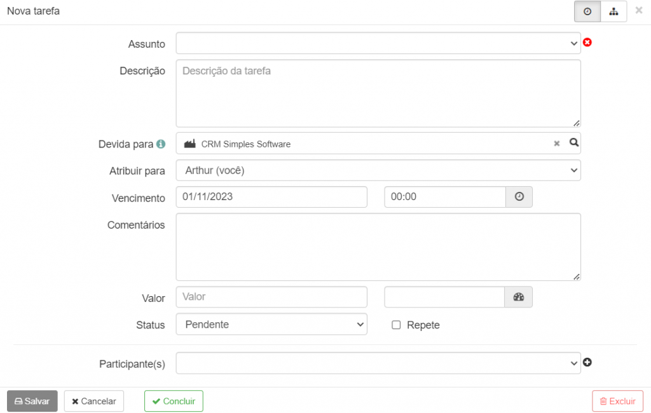Screen dimensions: 651x413
Task: Grab the Descrição textarea resize handle
Action: [x=576, y=123]
